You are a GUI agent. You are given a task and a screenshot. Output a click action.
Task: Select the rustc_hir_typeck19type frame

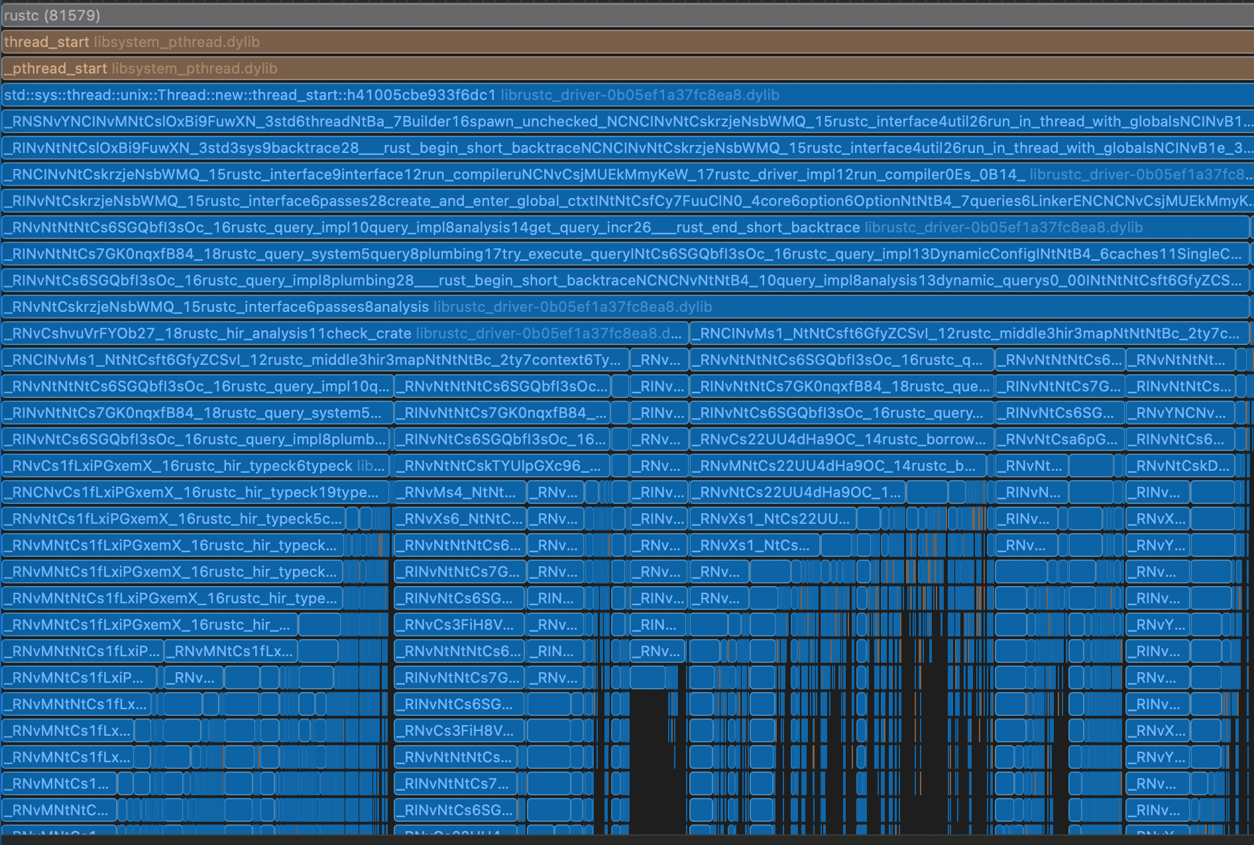pyautogui.click(x=192, y=492)
